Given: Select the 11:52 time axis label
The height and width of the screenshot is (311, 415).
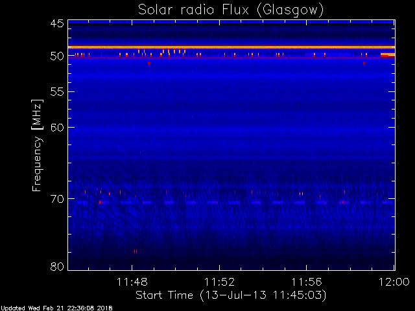Looking at the screenshot, I should click(219, 282).
